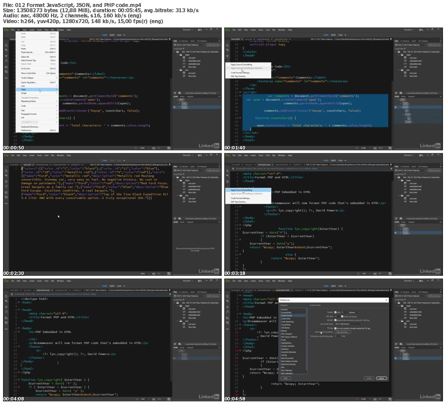Close the Preferences dialog with its X icon
Viewport: 446px width, 404px height.
(x=386, y=300)
